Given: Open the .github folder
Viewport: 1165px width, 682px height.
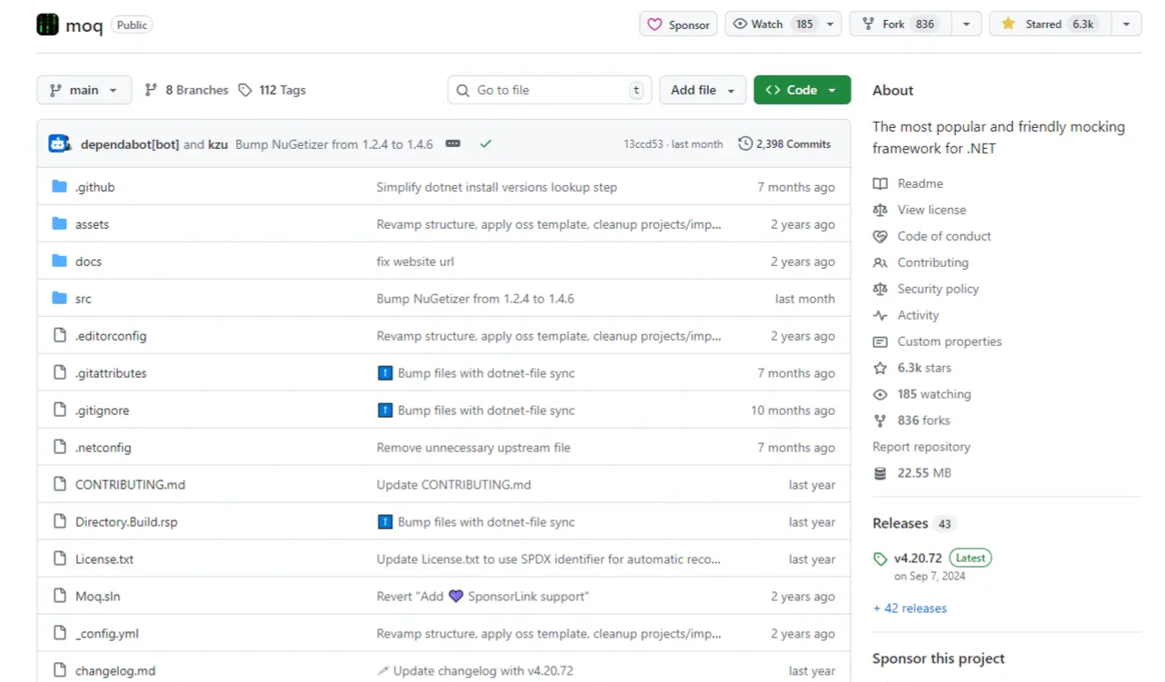Looking at the screenshot, I should tap(95, 187).
